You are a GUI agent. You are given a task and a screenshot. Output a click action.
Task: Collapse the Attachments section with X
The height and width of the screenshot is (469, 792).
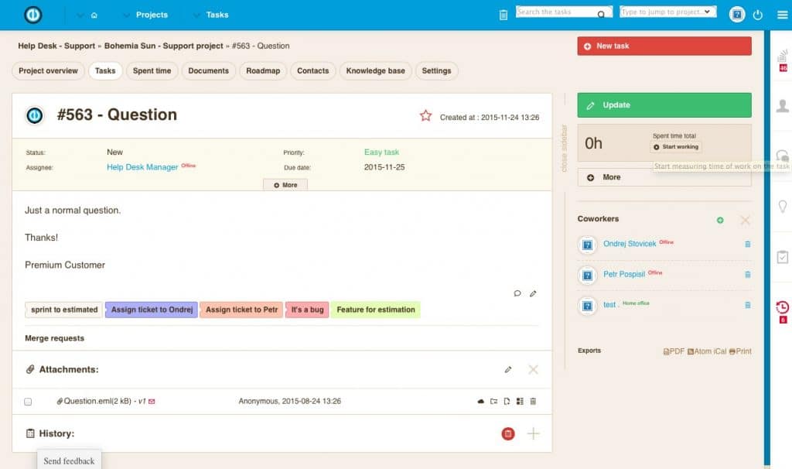(533, 370)
